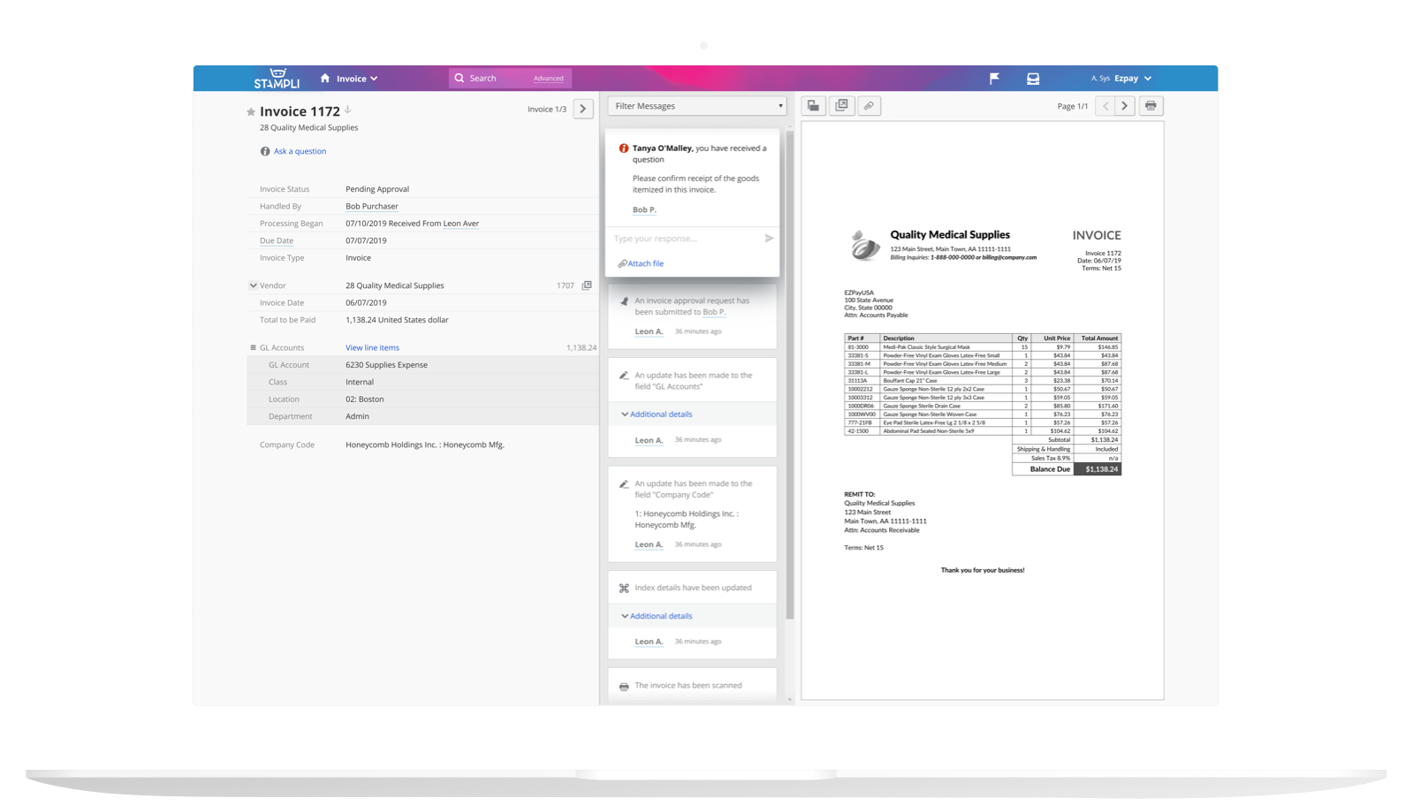Collapse the Vendor section chevron
The image size is (1413, 806).
(x=253, y=285)
